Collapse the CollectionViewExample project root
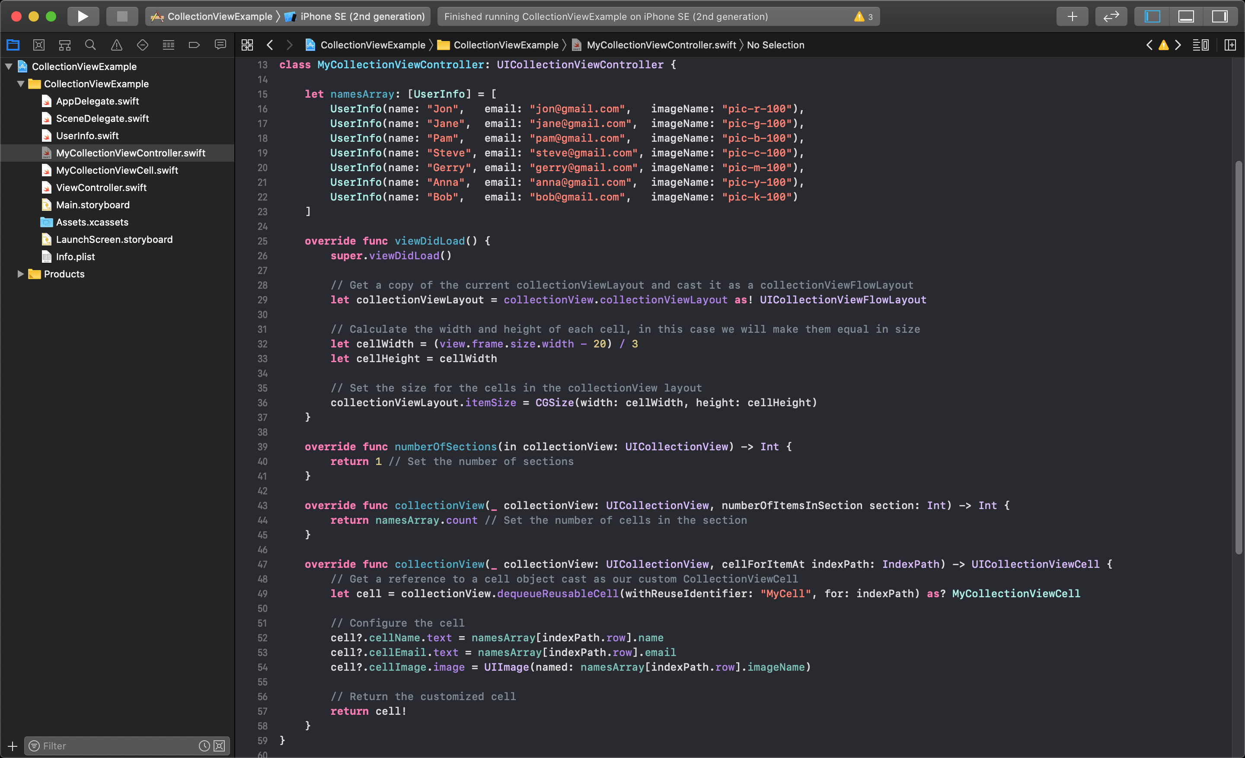This screenshot has width=1245, height=758. click(x=9, y=66)
